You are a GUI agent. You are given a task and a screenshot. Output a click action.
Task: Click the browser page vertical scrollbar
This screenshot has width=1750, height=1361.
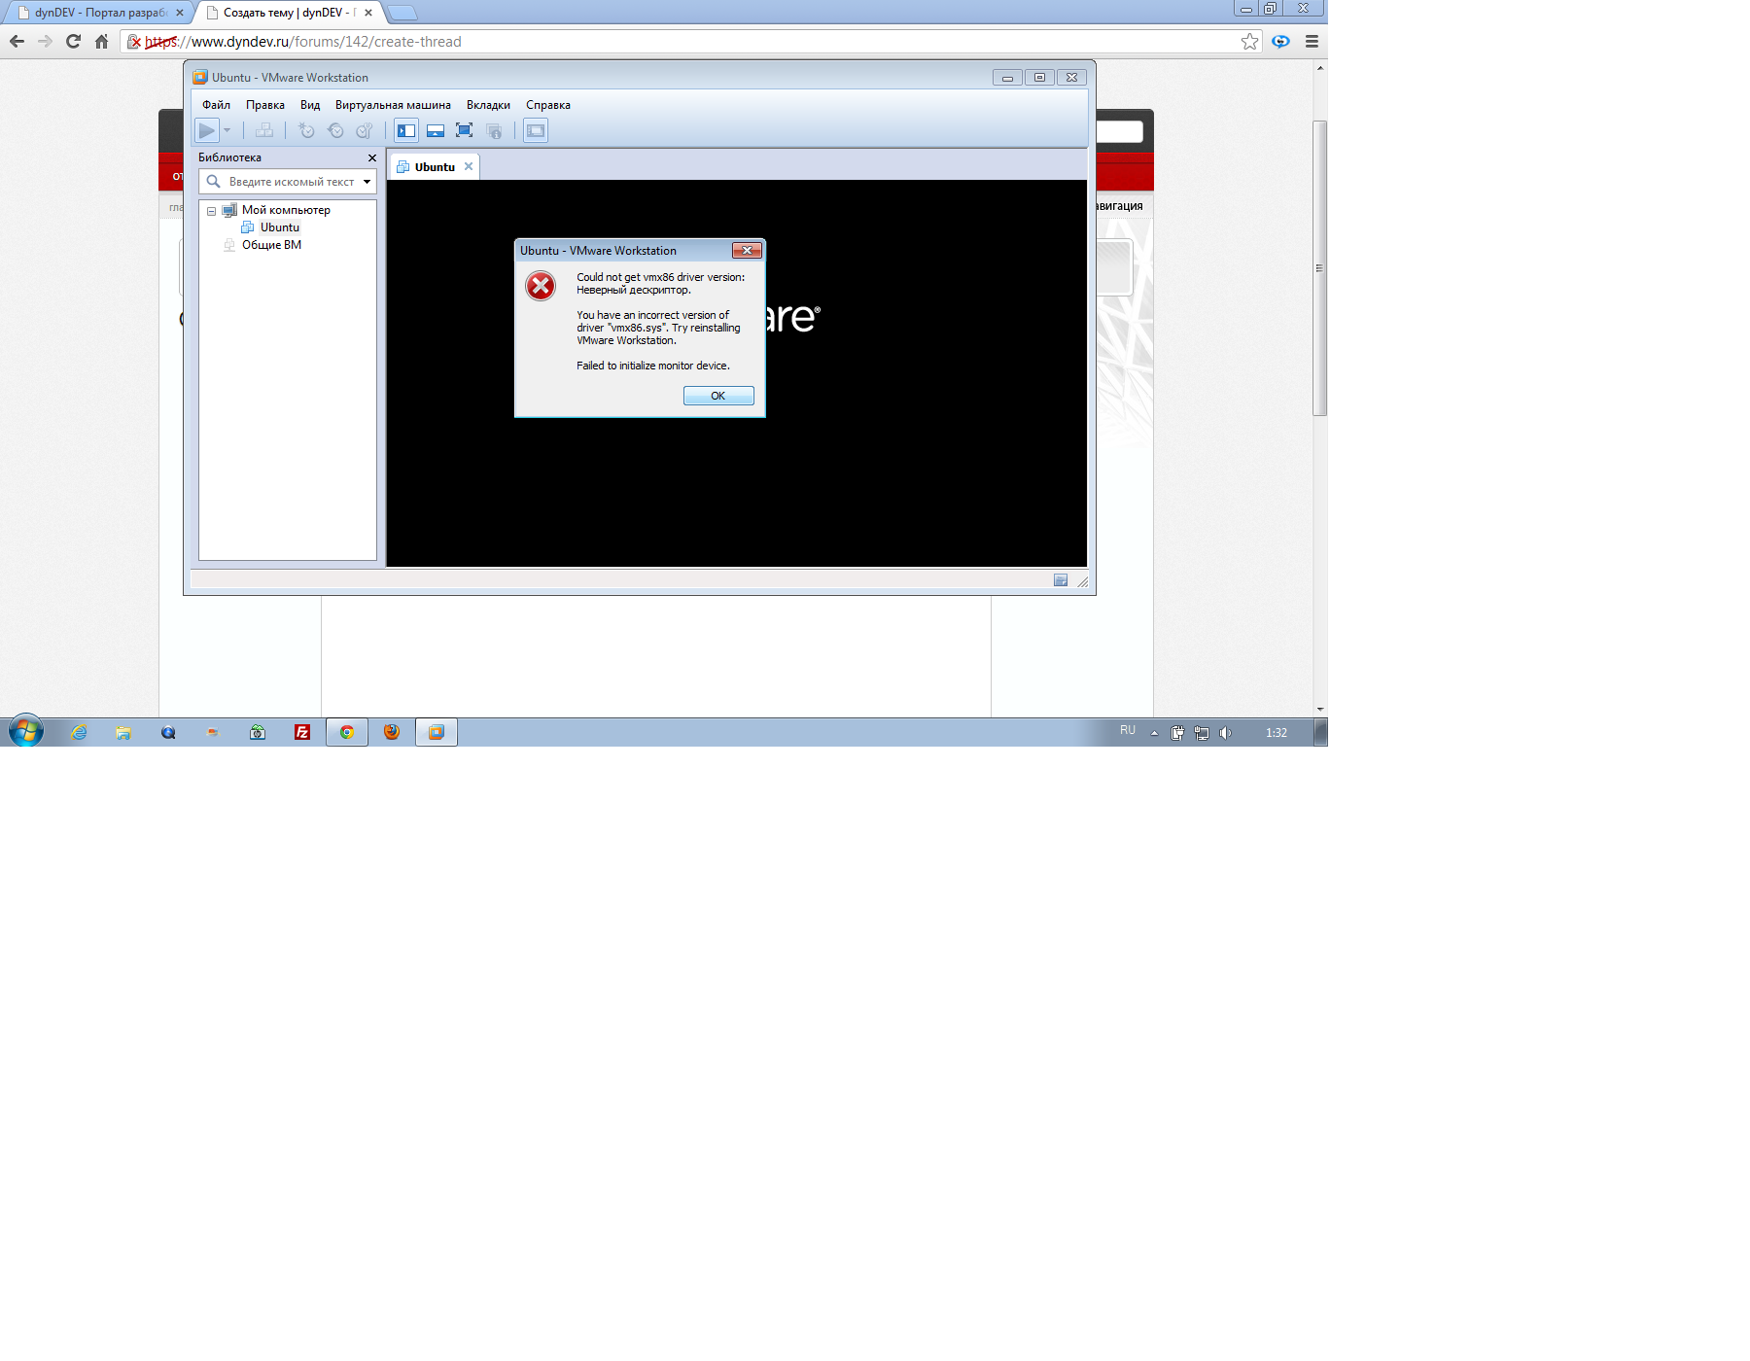1319,268
